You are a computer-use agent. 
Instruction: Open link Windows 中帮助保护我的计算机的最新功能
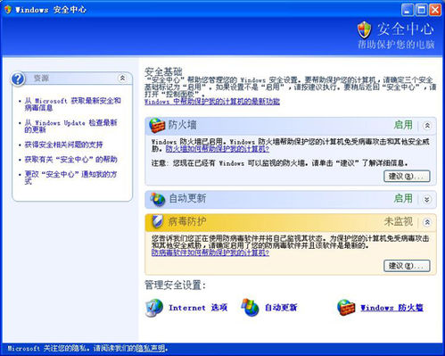coord(212,102)
